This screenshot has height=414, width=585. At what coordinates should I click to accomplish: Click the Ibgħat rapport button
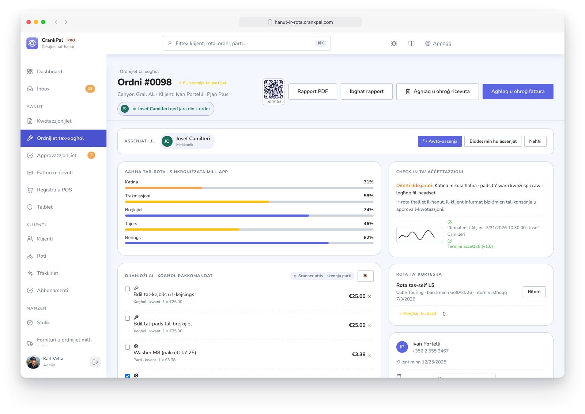[x=367, y=92]
